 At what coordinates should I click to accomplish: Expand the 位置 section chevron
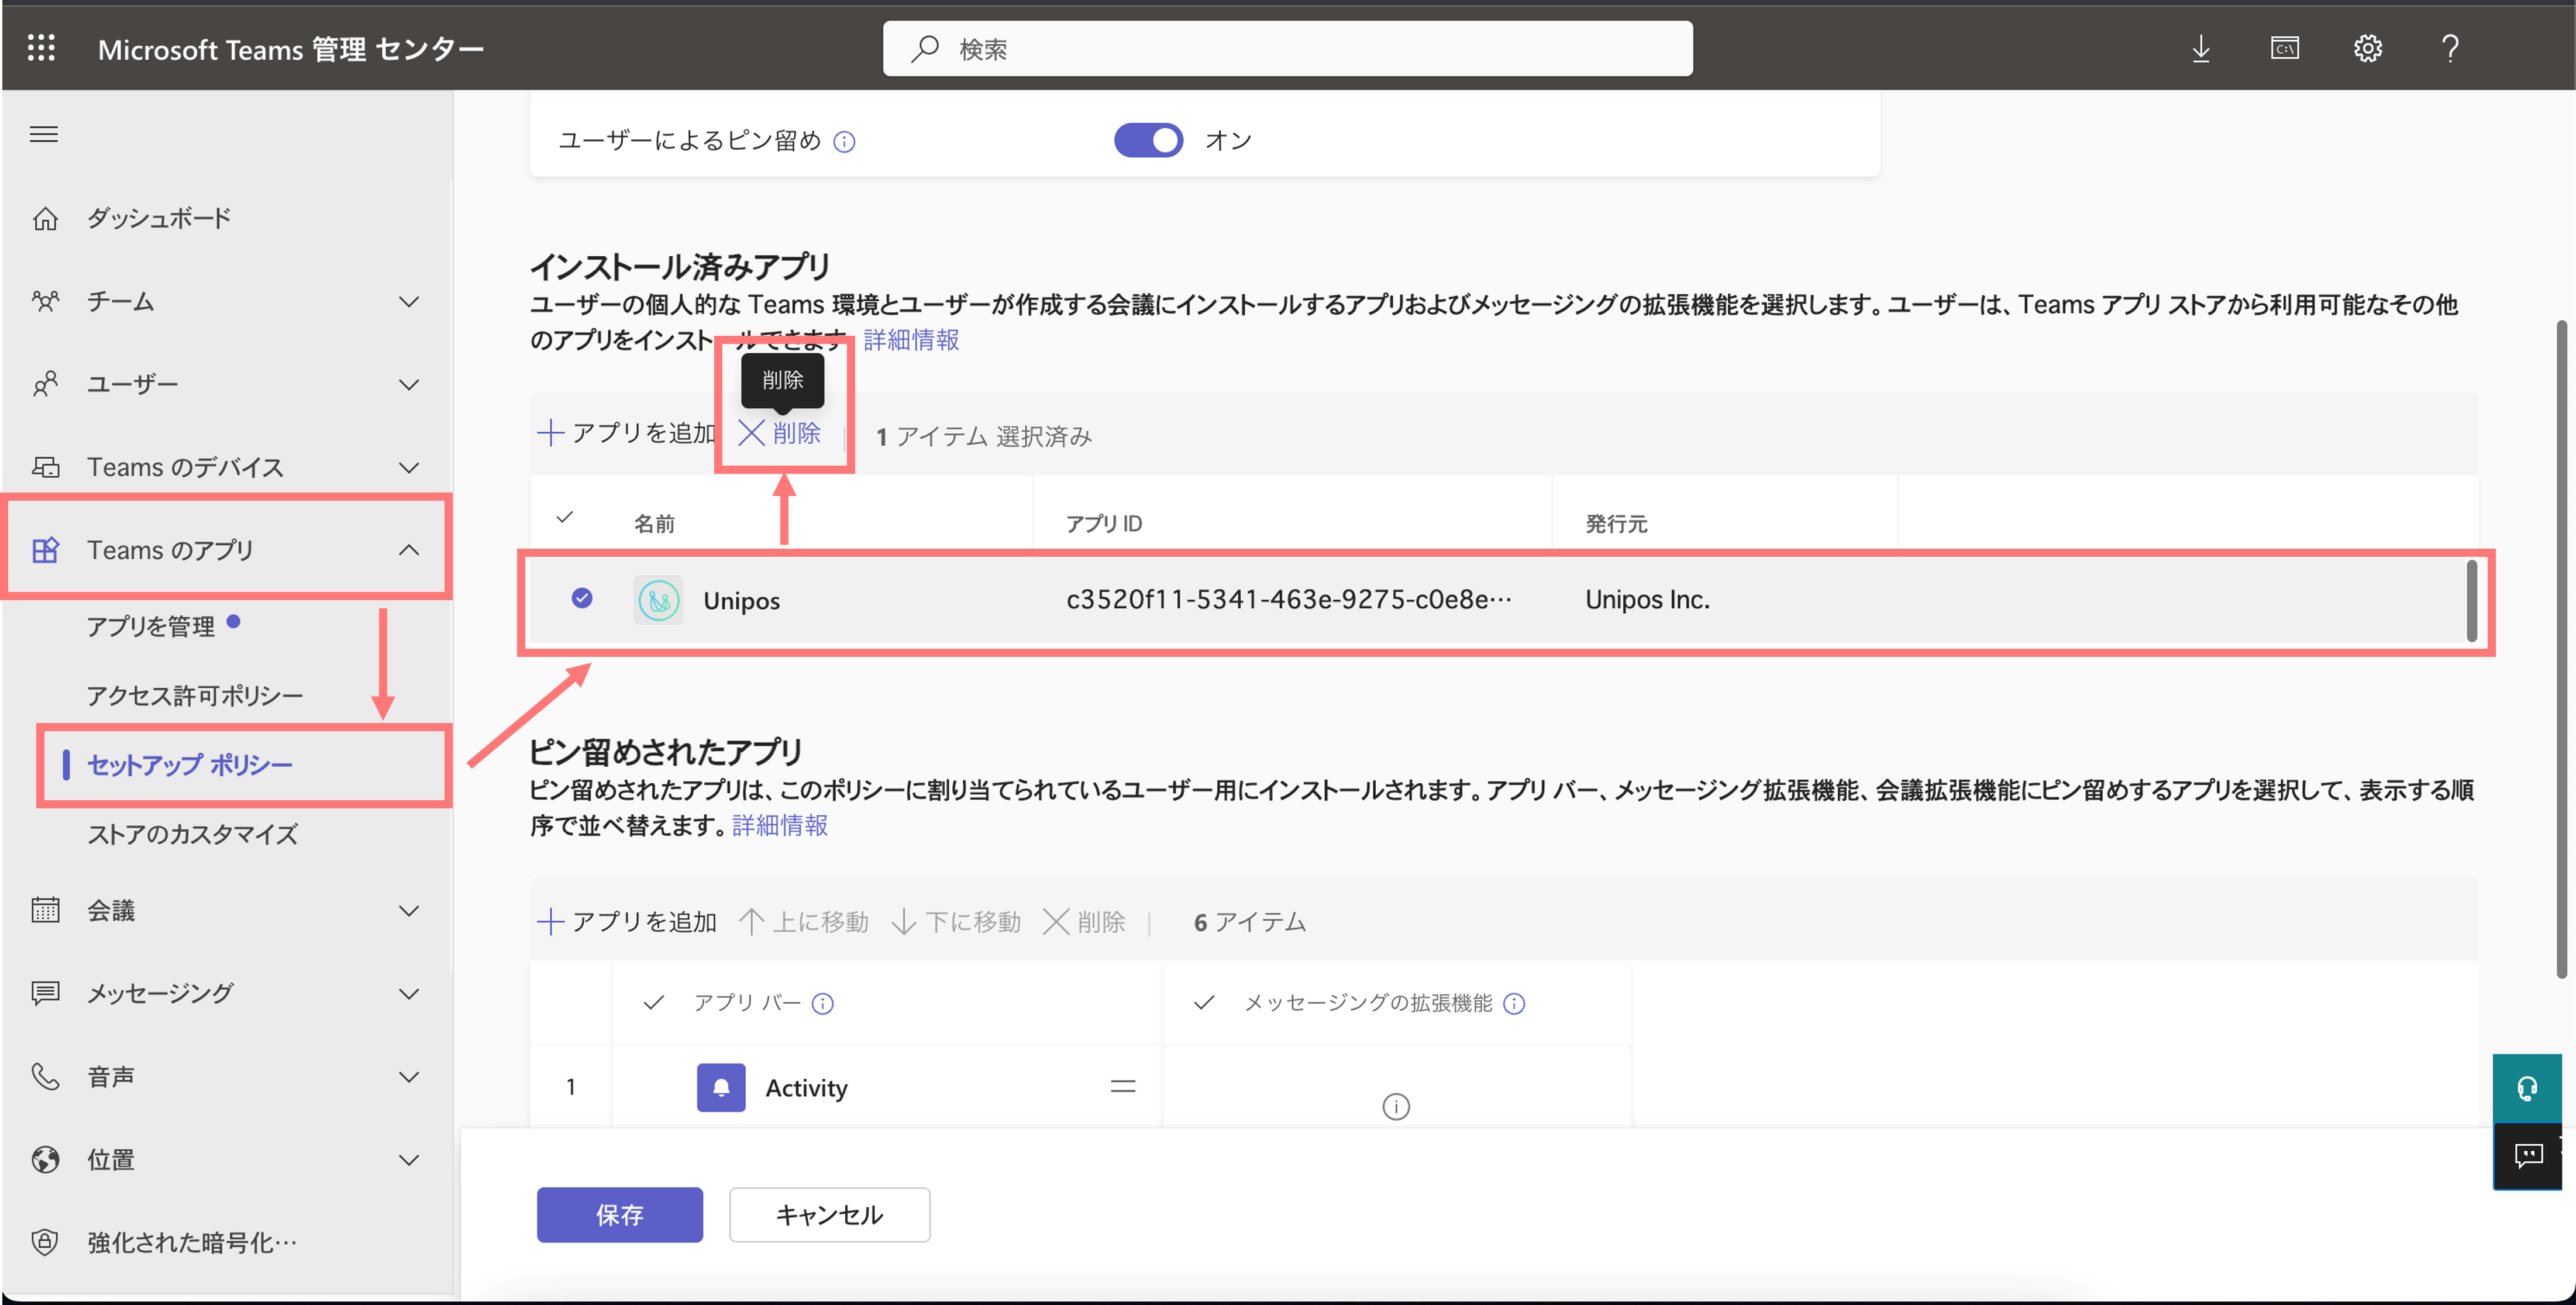[408, 1159]
